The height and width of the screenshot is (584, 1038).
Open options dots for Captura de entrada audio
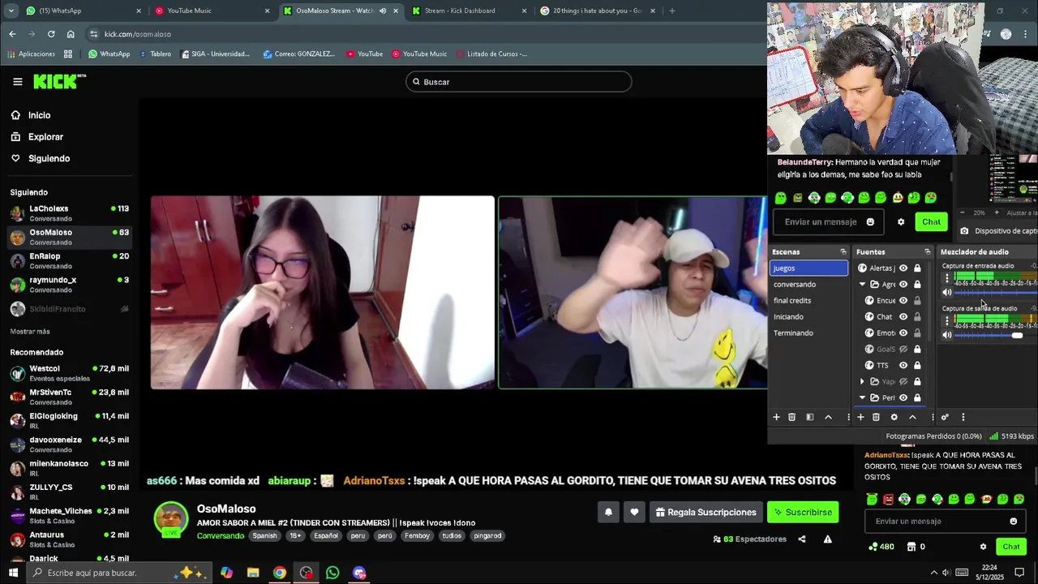pyautogui.click(x=946, y=278)
